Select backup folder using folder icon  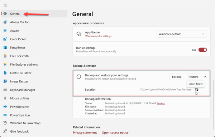point(197,90)
